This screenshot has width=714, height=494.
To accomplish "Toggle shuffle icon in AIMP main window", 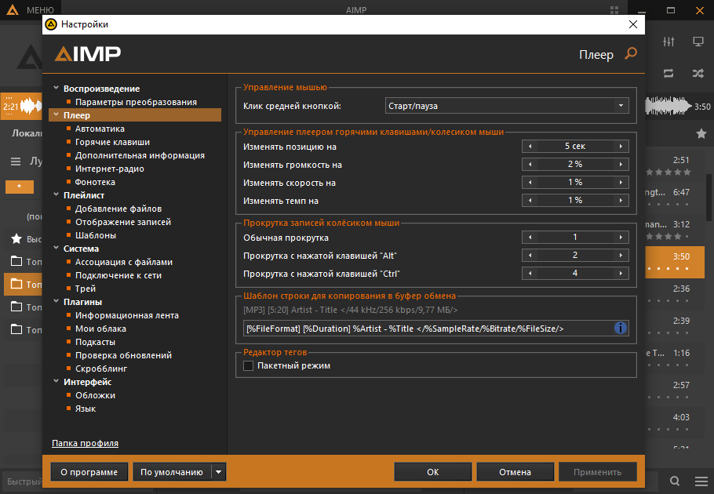I will [x=698, y=73].
